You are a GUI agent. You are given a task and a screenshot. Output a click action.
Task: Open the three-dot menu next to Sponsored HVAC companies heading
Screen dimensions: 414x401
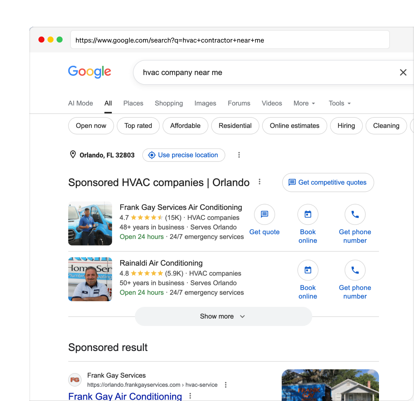tap(260, 182)
